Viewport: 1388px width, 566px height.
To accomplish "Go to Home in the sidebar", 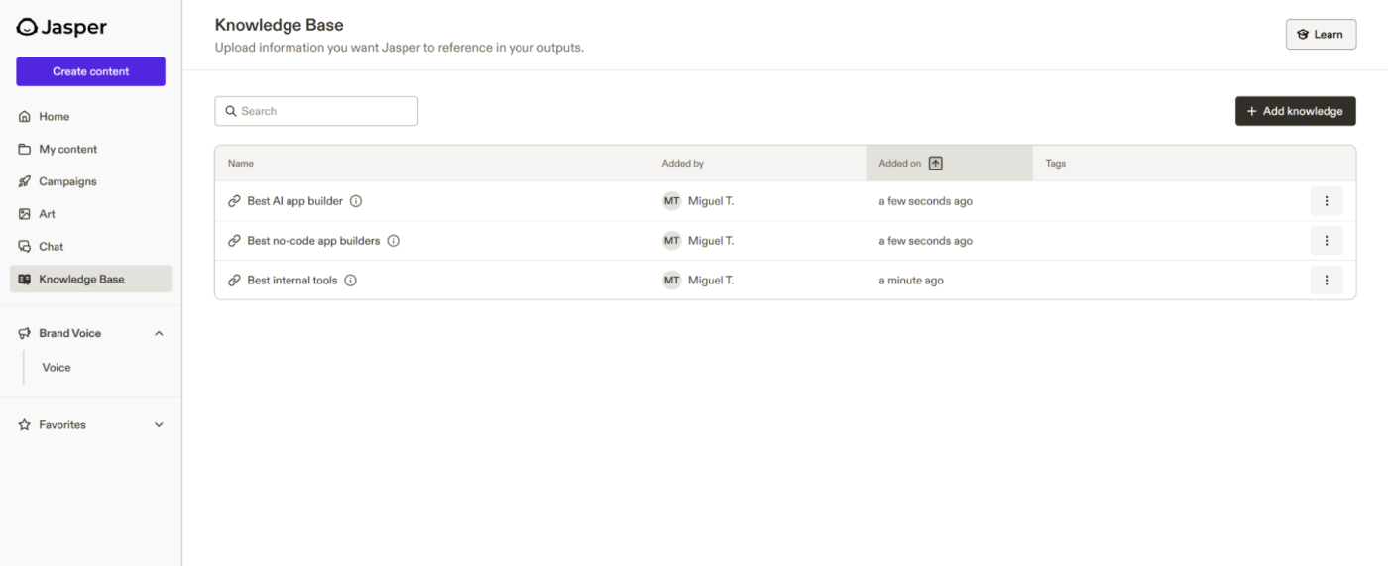I will (90, 117).
